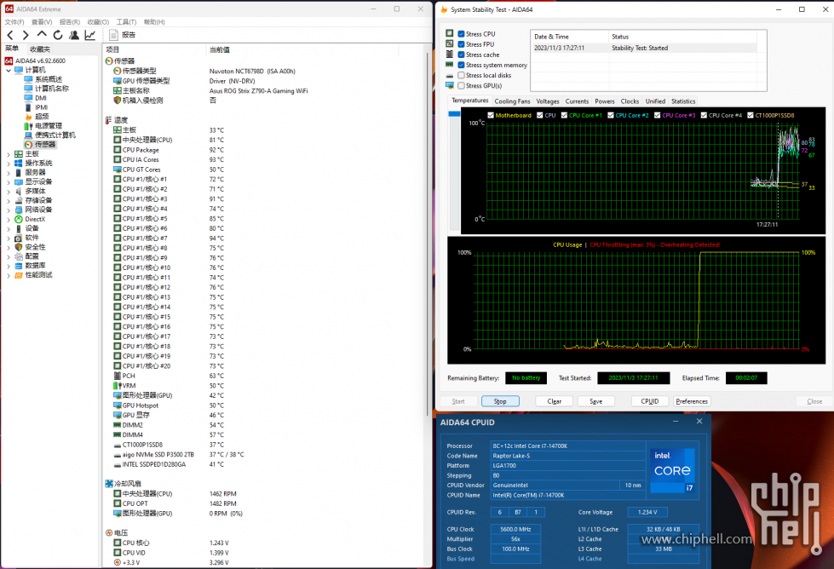Click the graph chart toolbar icon
Viewport: 834px width, 569px height.
coord(90,35)
